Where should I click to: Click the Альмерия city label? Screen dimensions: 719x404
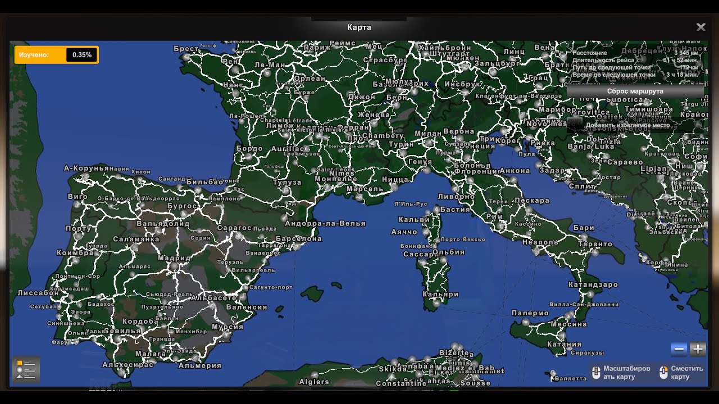coord(199,366)
